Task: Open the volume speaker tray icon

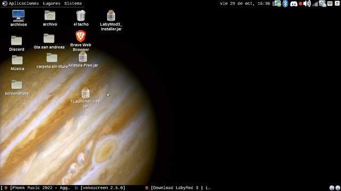Action: pyautogui.click(x=307, y=4)
